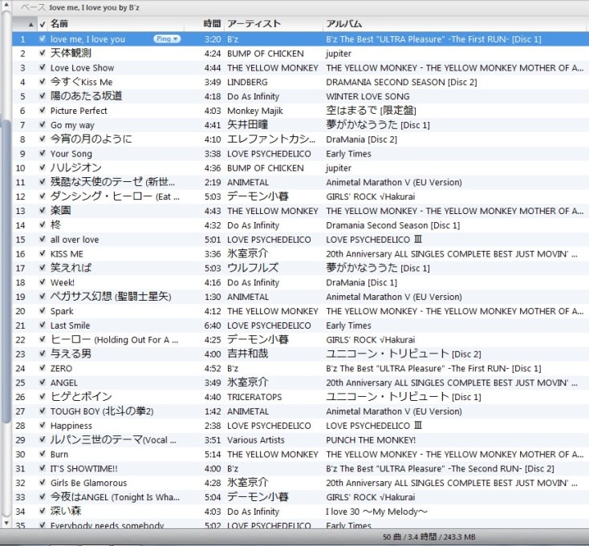Select the track ハルジオン
Screen dimensions: 589x546
pyautogui.click(x=76, y=168)
